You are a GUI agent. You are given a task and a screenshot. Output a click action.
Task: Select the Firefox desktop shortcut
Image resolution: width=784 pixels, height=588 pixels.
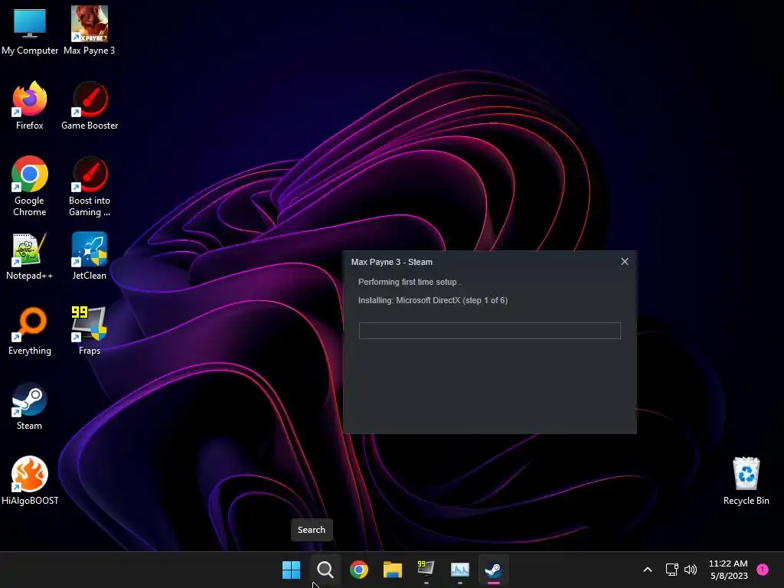click(x=30, y=106)
